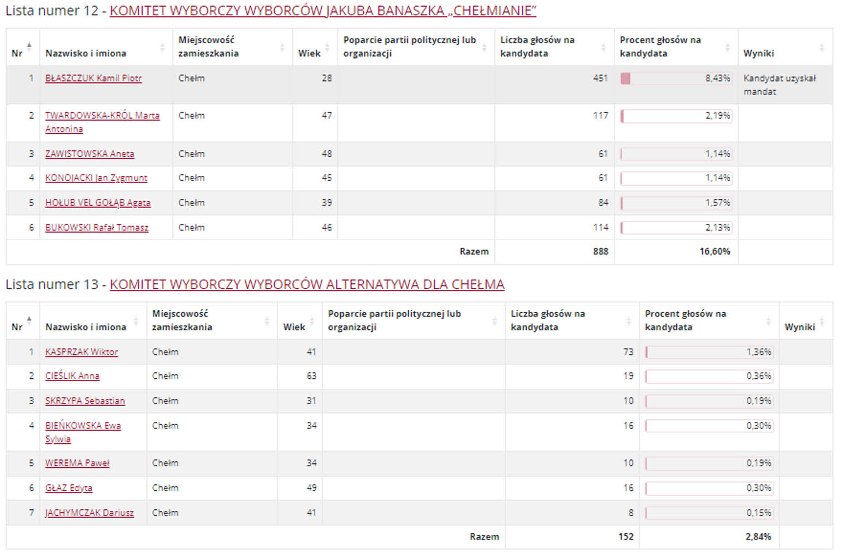
Task: Open JACHYMCZAK Dariusz profile
Action: (89, 513)
